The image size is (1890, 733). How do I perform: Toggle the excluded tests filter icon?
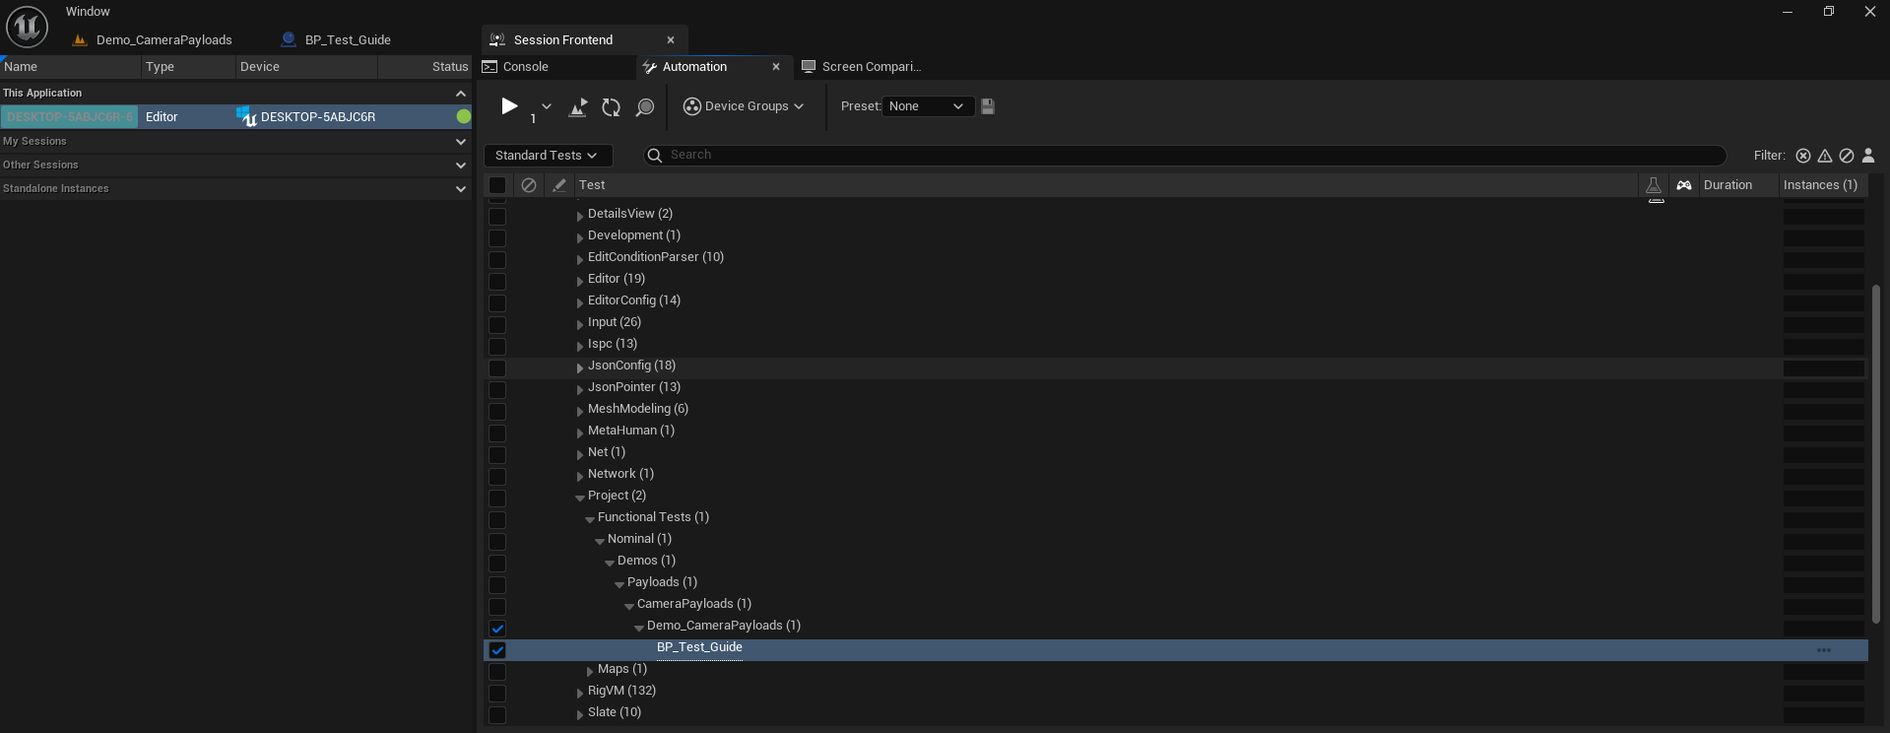click(x=1847, y=156)
